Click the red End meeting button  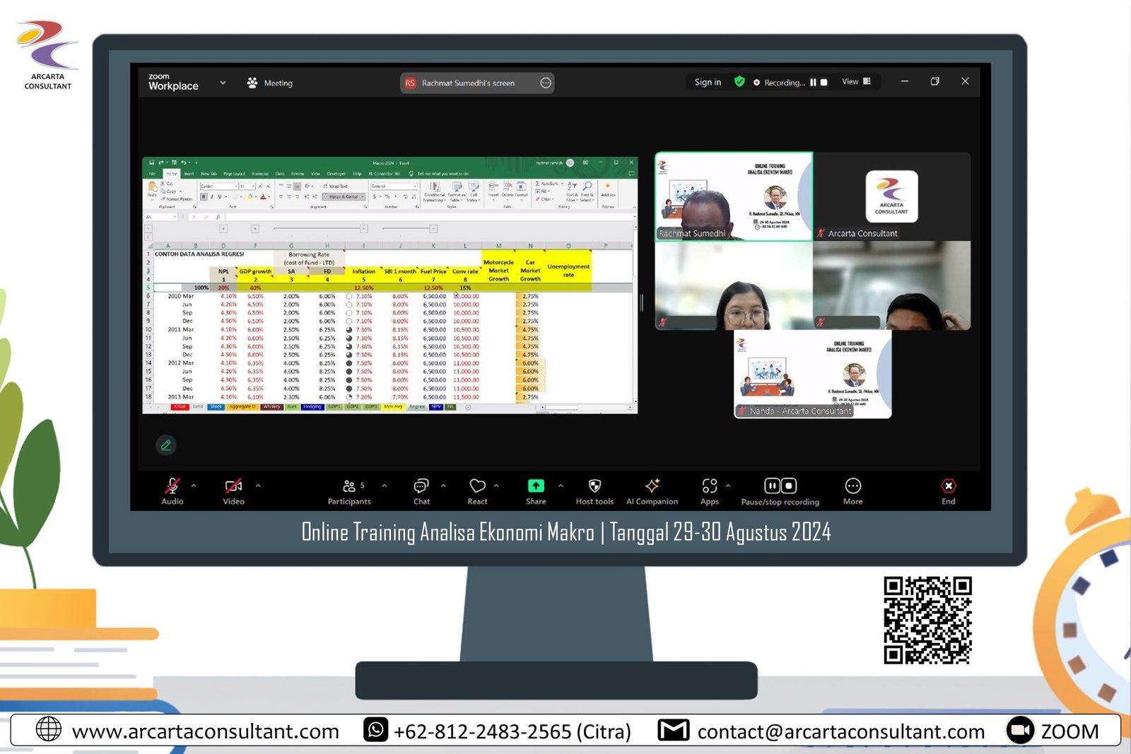coord(949,486)
